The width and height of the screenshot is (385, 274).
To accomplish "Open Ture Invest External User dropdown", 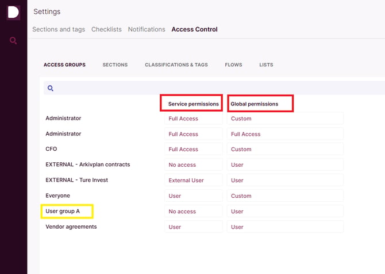I will click(x=194, y=181).
